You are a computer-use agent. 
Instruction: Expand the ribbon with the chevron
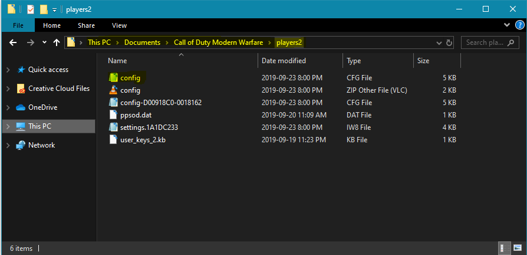coord(507,25)
